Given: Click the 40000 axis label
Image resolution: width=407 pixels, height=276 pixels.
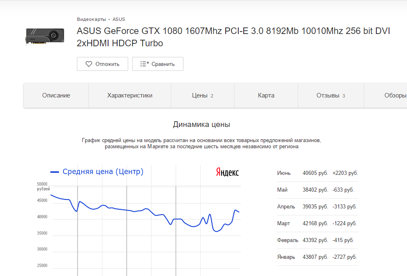Looking at the screenshot, I should pos(42,217).
